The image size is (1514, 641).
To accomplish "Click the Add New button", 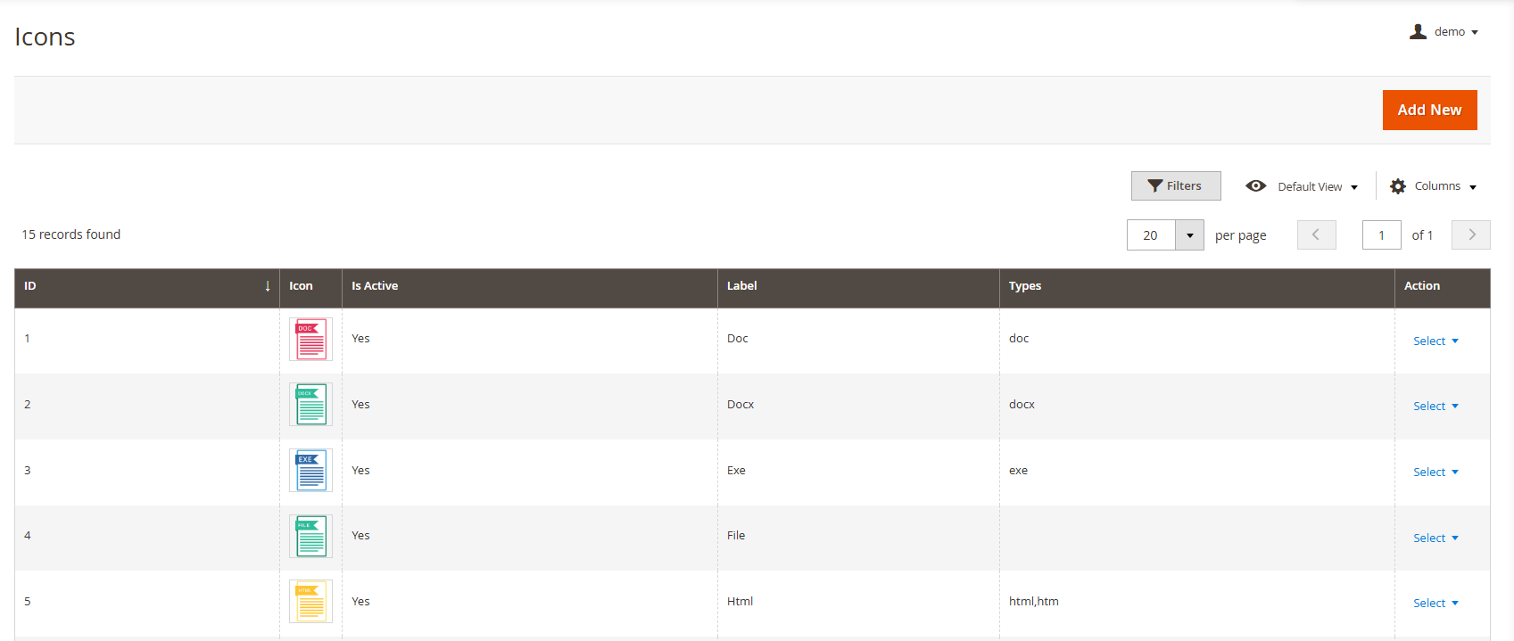I will [x=1429, y=111].
